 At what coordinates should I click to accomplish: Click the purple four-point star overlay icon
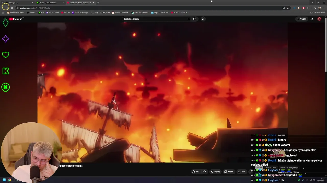[x=6, y=39]
